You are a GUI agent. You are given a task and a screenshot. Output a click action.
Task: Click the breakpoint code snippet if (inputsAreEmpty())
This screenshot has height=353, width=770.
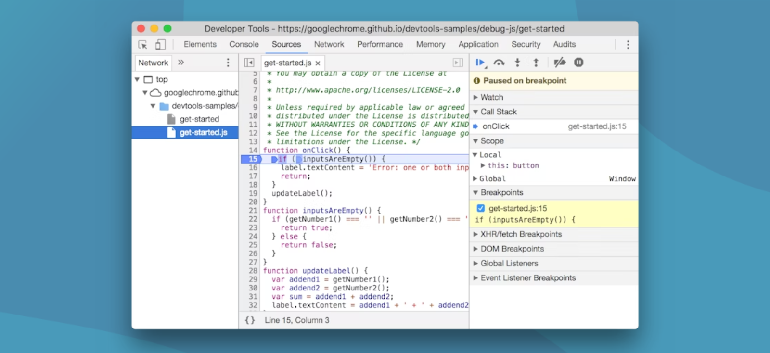(525, 220)
